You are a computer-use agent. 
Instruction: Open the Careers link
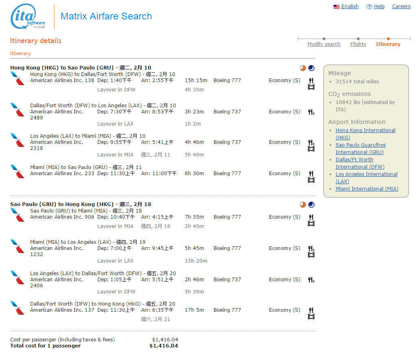tap(401, 7)
